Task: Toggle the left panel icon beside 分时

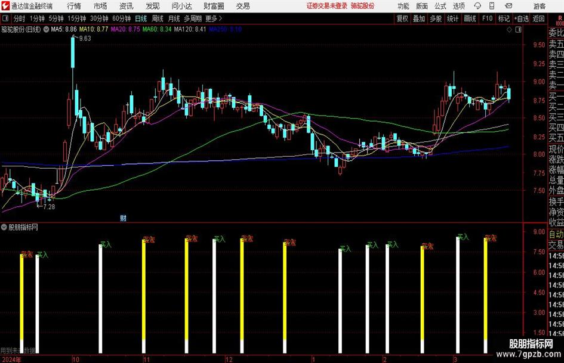Action: (5, 18)
